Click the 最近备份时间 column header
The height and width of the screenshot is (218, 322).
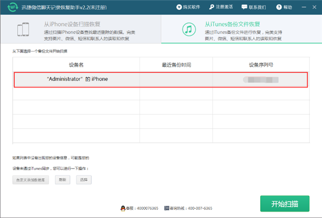click(x=176, y=64)
